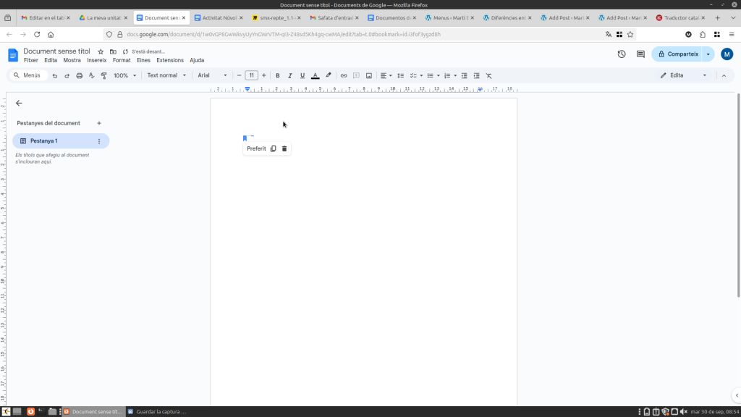Open the Arial font dropdown
741x417 pixels.
coord(212,75)
